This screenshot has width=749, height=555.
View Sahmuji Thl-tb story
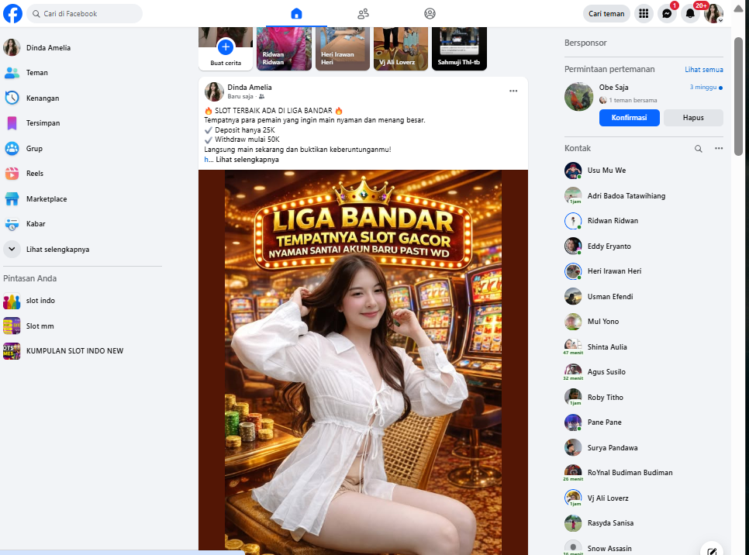459,49
